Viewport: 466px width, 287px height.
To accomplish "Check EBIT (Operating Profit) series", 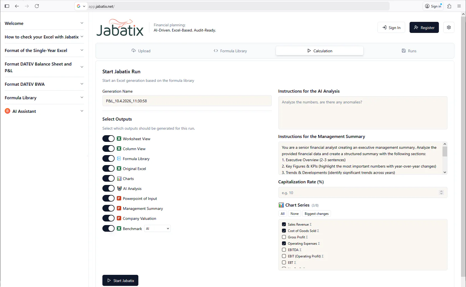I will (284, 256).
